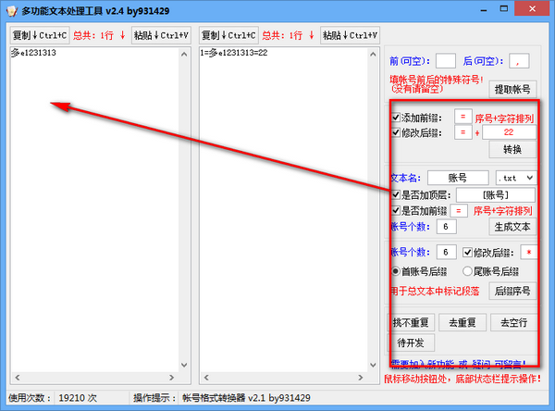
Task: Toggle the 是否加前缀 checkbox
Action: pyautogui.click(x=397, y=211)
